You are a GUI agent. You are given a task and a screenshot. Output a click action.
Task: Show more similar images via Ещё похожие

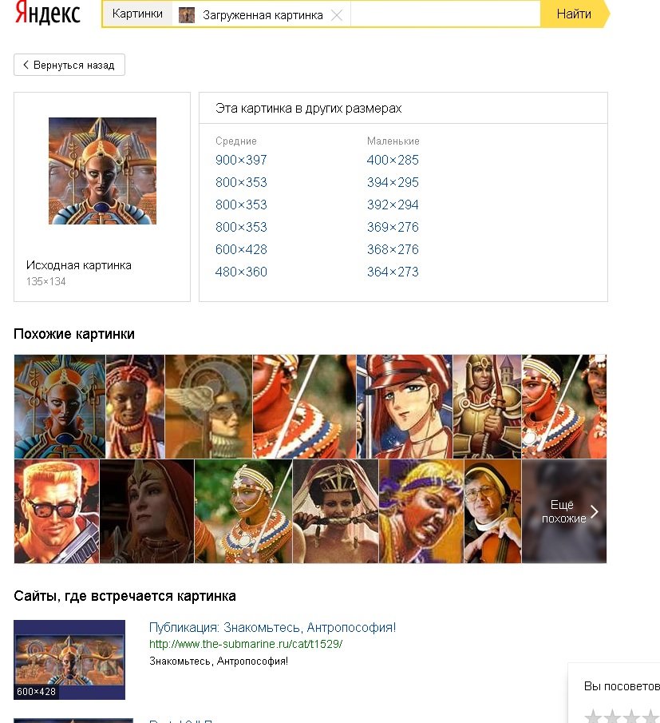564,511
